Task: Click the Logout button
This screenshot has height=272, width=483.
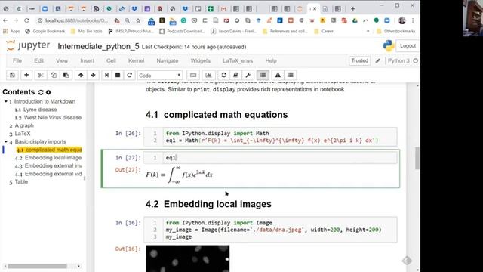Action: 408,45
